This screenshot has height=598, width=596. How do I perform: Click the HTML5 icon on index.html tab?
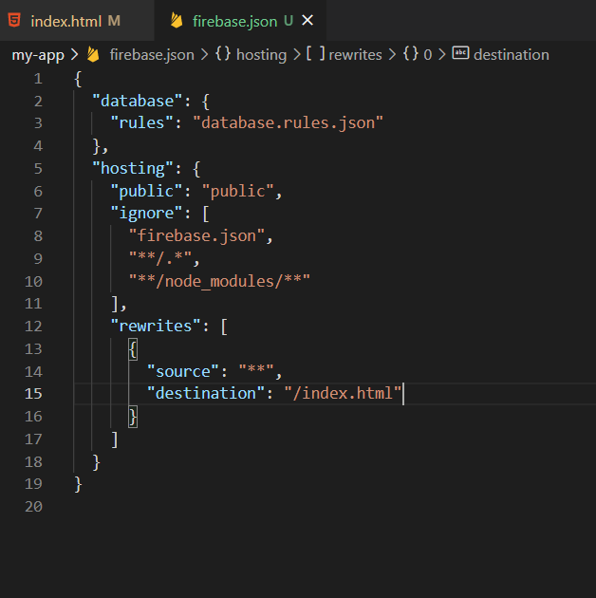click(x=14, y=20)
